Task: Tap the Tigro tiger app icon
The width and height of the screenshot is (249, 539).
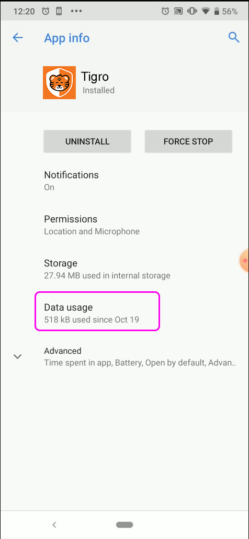Action: coord(59,83)
